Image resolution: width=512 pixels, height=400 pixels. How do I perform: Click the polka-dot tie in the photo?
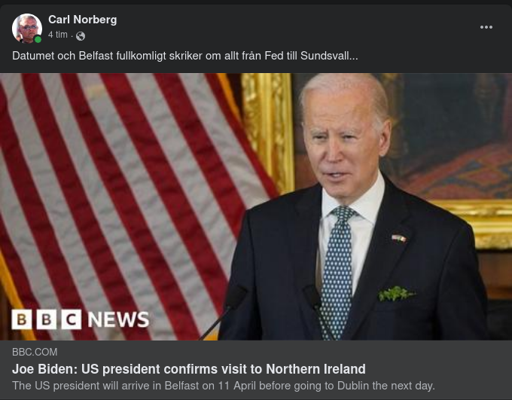(338, 271)
